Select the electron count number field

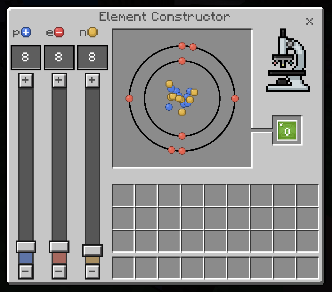click(59, 58)
